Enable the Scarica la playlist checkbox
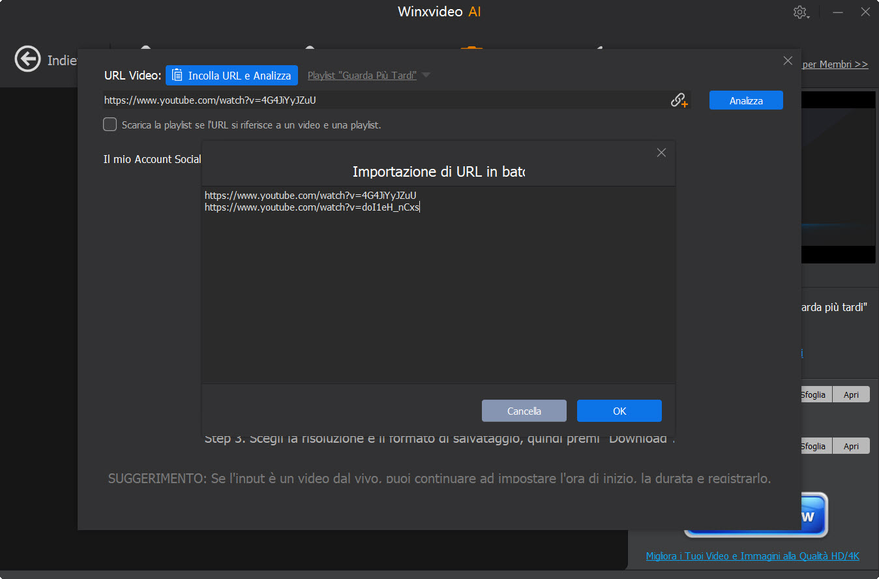 [110, 124]
